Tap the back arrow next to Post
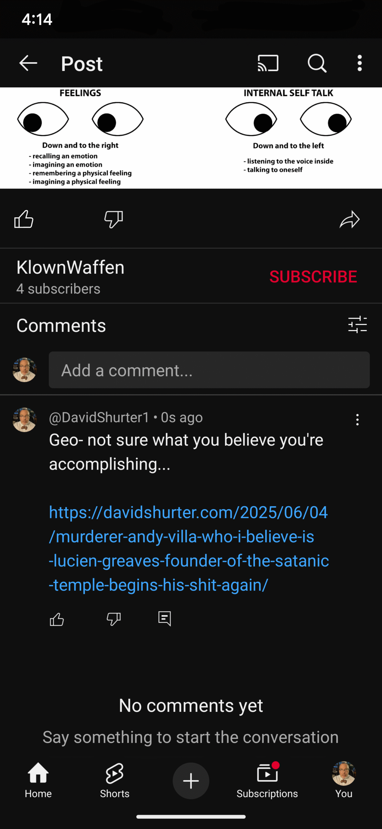 pyautogui.click(x=28, y=63)
